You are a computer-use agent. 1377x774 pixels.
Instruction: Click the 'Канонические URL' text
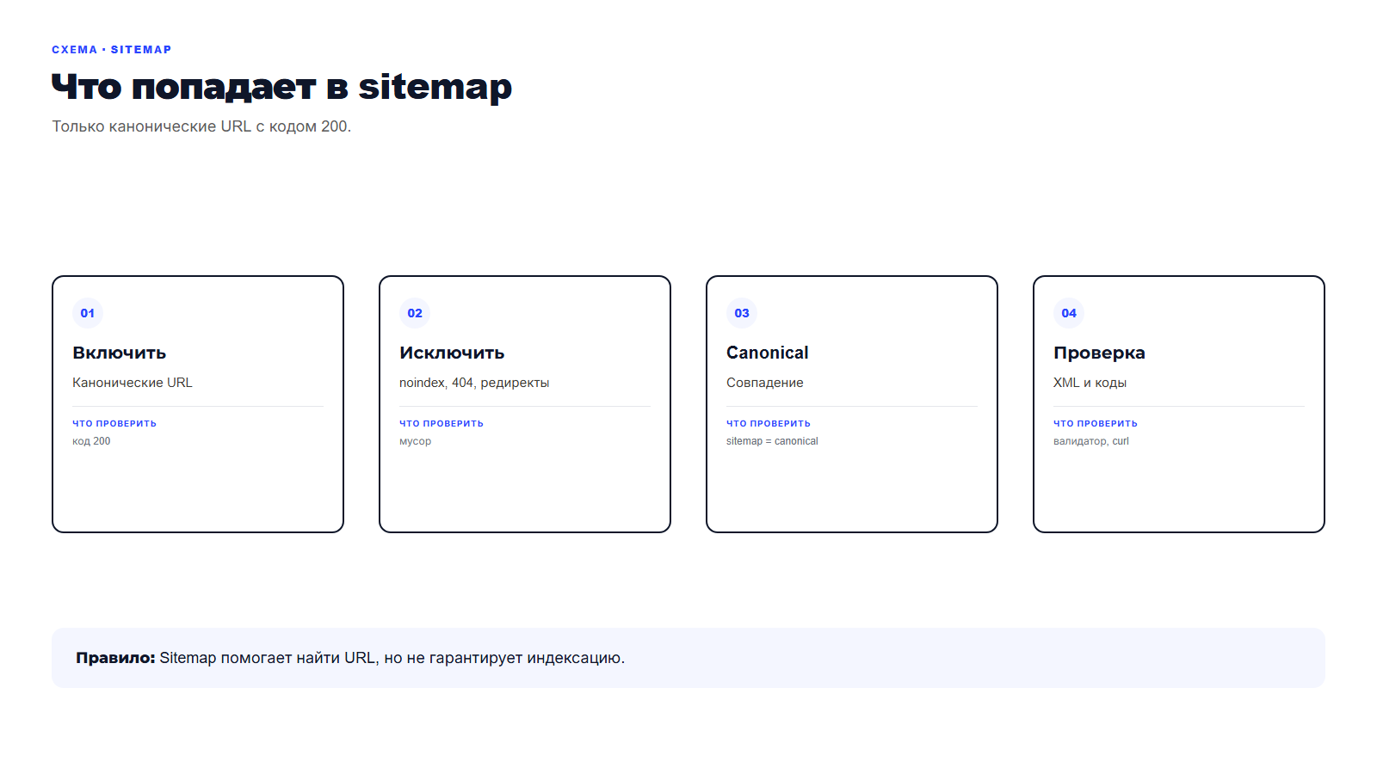(x=133, y=383)
